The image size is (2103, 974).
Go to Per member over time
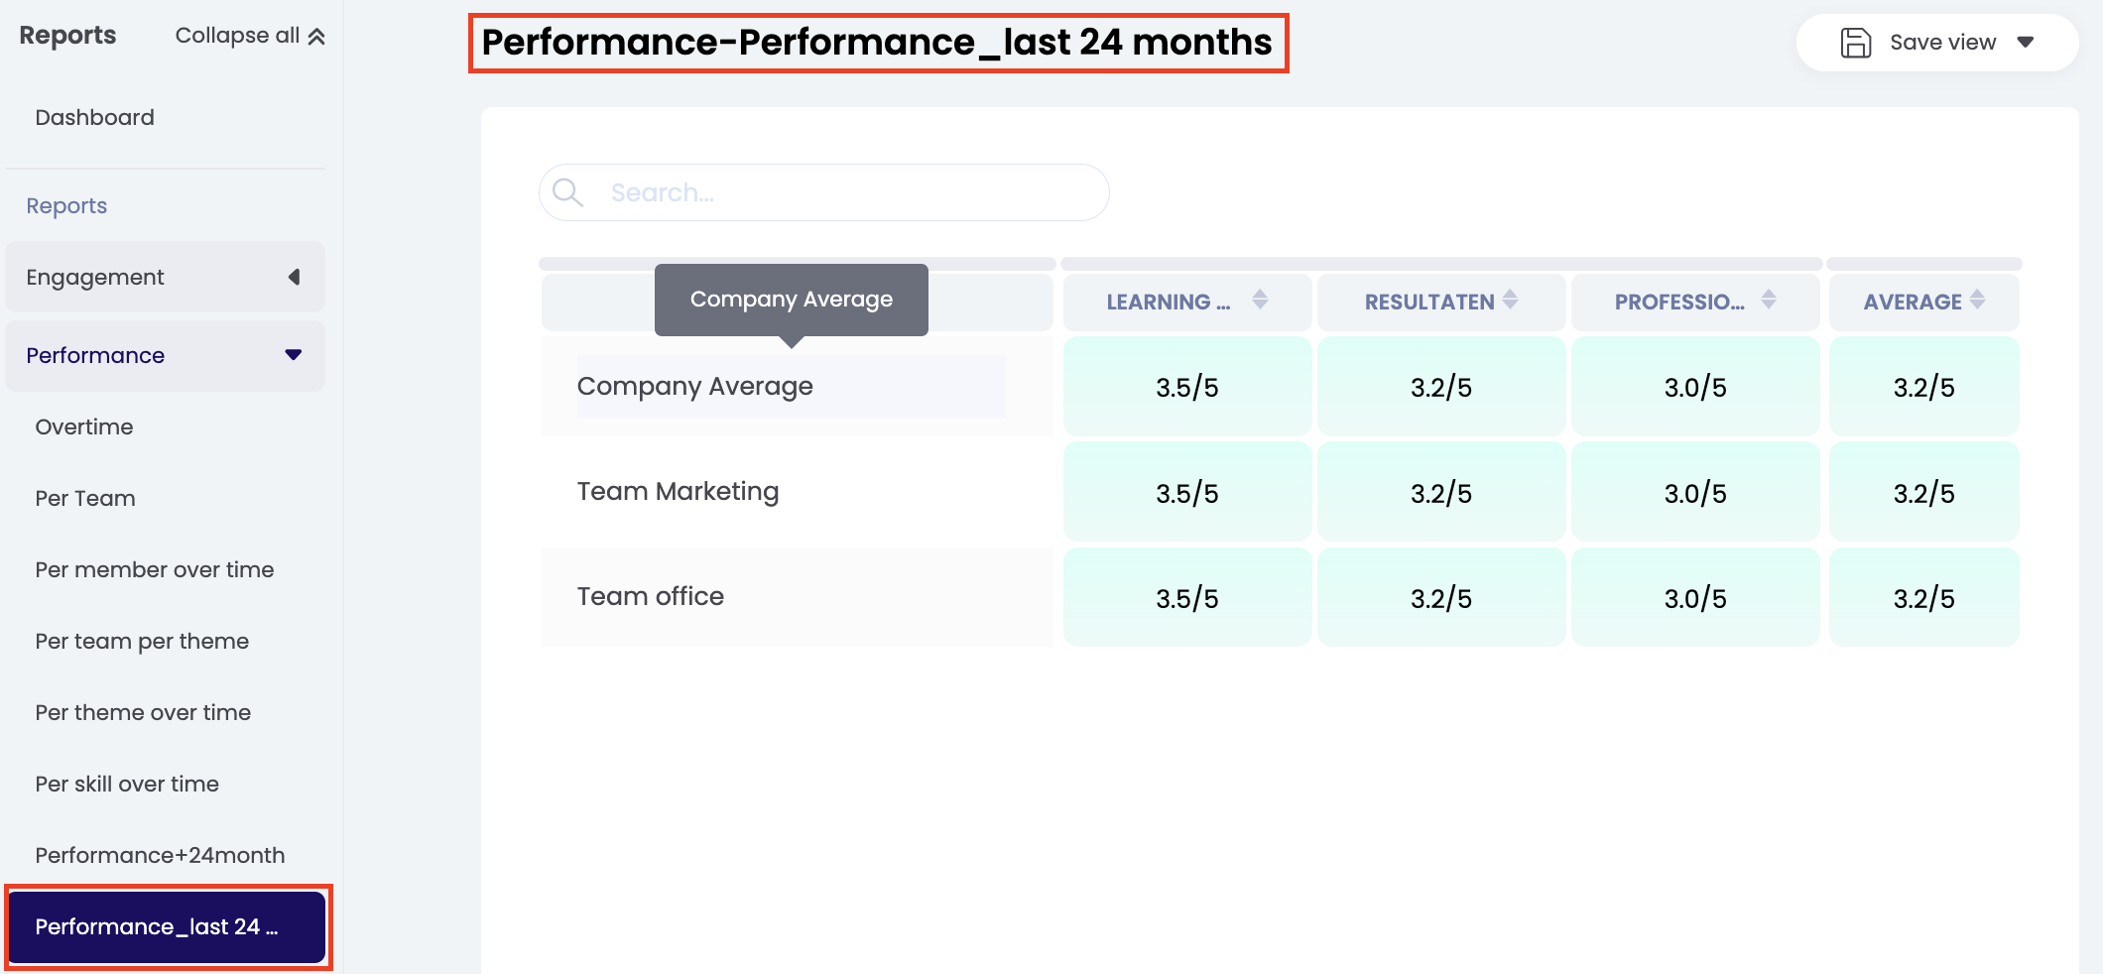click(155, 569)
